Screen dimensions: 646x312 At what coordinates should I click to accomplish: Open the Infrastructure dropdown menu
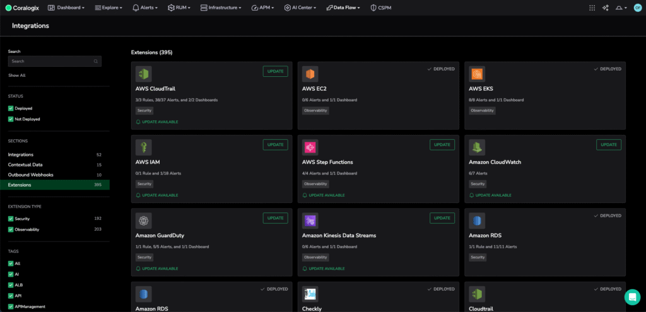click(x=221, y=8)
